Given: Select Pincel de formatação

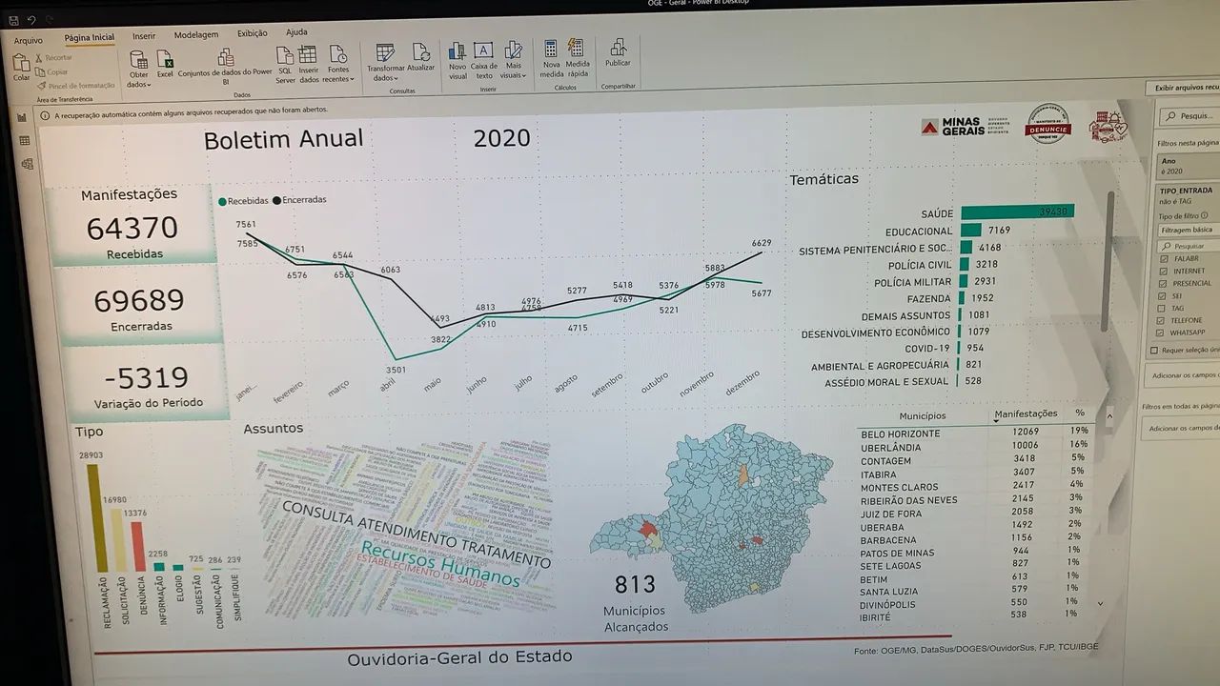Looking at the screenshot, I should click(75, 86).
